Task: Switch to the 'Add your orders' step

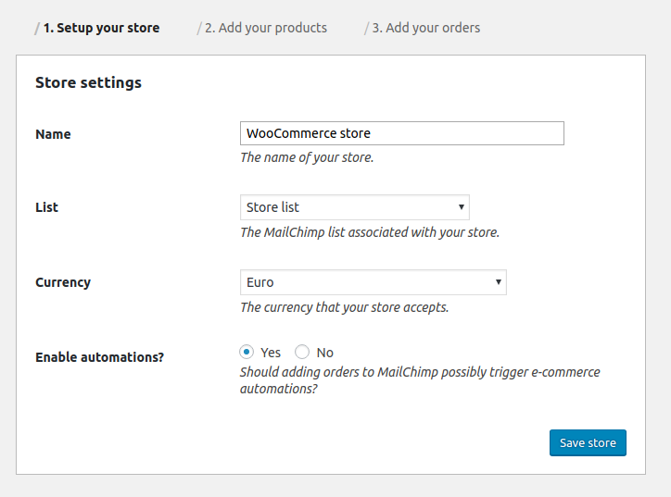Action: (425, 28)
